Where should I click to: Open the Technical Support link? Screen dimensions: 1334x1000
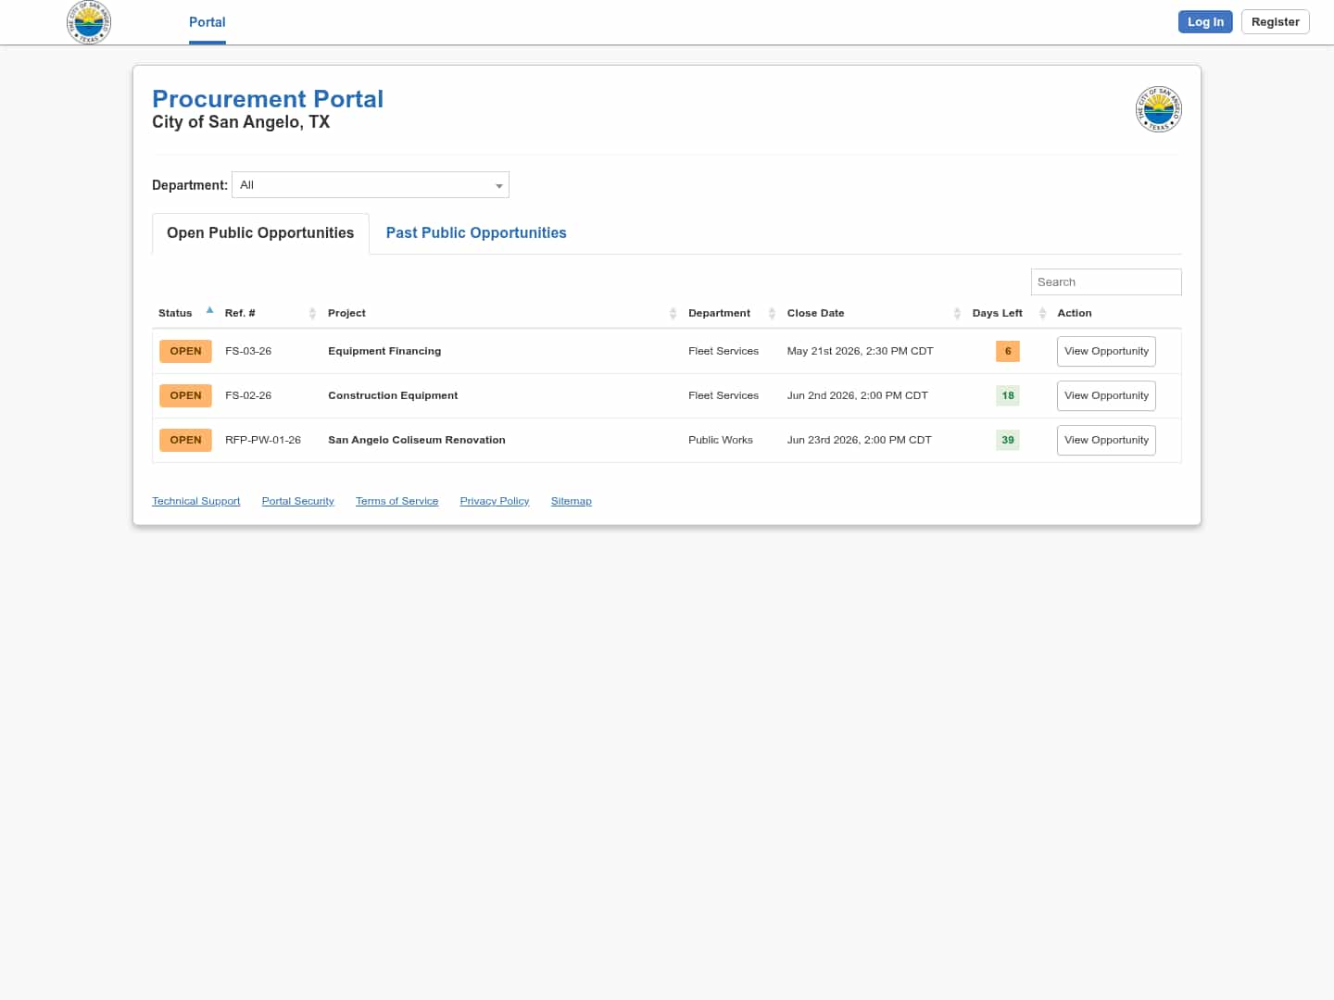196,501
